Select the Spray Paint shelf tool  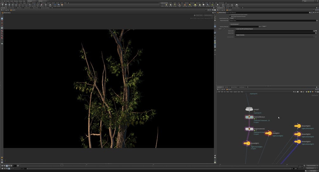[x=42, y=5]
